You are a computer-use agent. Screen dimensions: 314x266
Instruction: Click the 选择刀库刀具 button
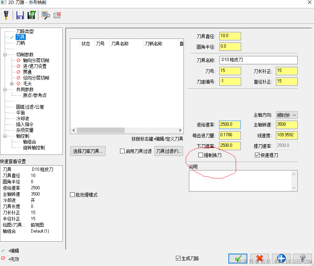pos(88,151)
